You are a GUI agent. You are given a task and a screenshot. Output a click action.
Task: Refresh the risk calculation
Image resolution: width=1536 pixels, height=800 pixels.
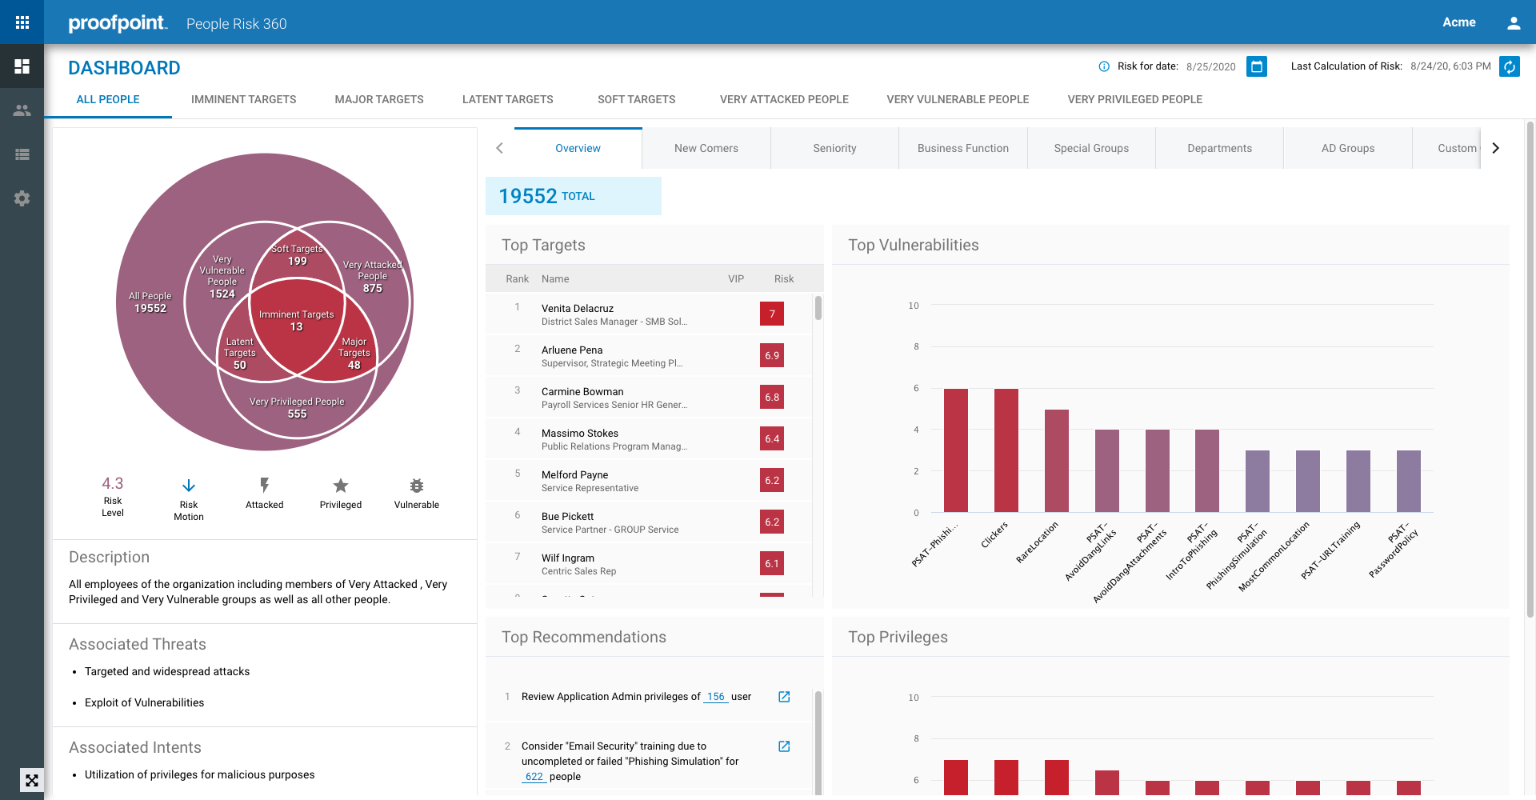click(x=1510, y=66)
